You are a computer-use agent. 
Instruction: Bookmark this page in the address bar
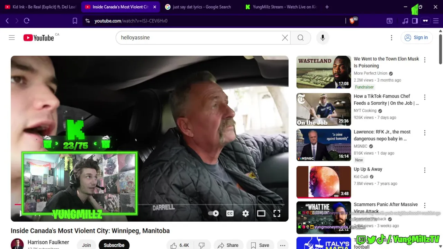(75, 21)
